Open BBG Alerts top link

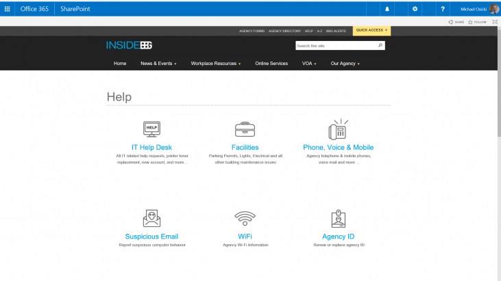click(x=336, y=31)
